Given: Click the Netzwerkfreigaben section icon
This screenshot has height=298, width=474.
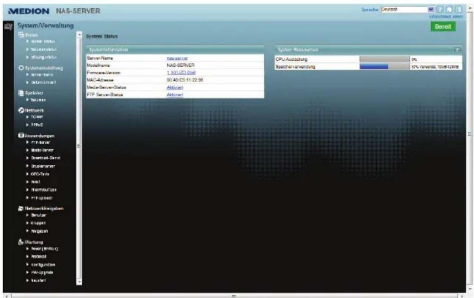Looking at the screenshot, I should click(x=21, y=209).
